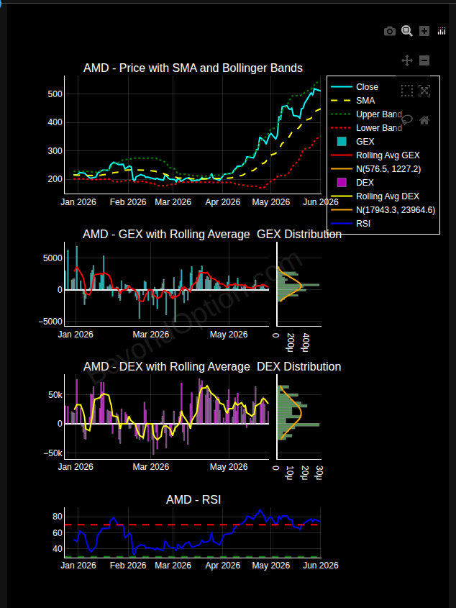Click the 'AMD - DEX with Rolling Average' title
This screenshot has width=456, height=608.
tap(166, 366)
